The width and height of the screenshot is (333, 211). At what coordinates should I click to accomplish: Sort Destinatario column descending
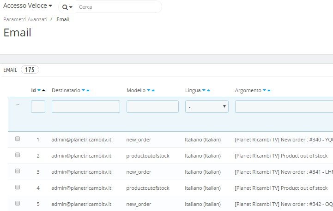coord(84,90)
